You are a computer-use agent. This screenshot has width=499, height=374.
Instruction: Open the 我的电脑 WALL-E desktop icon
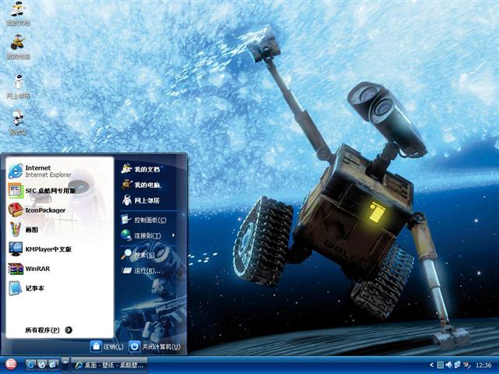(x=18, y=47)
